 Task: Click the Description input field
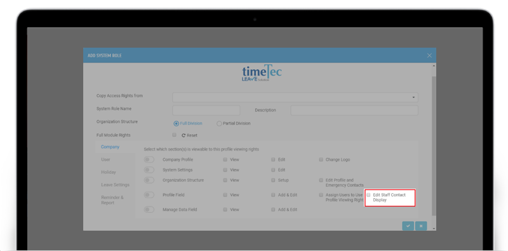[x=354, y=111]
